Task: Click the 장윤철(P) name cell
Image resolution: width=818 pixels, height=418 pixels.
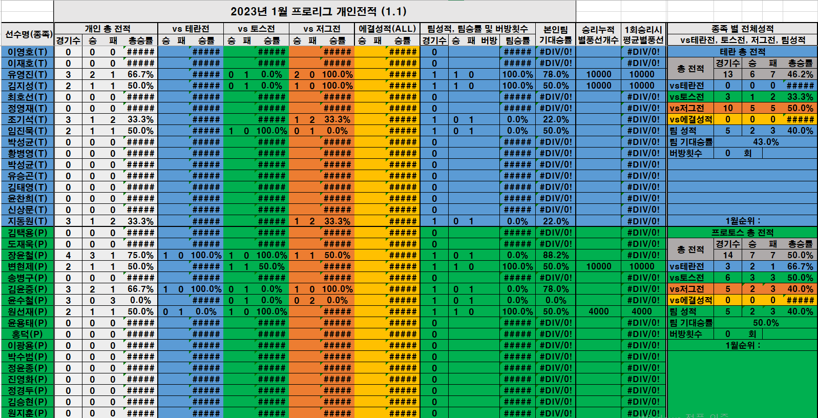Action: point(28,255)
